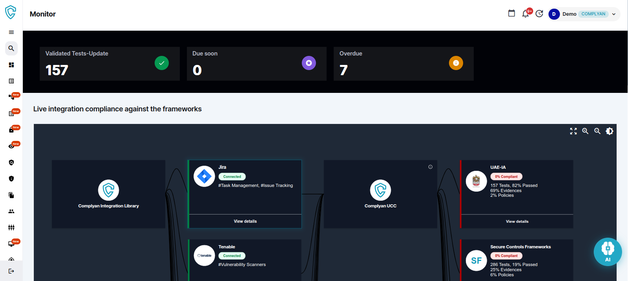Click View details on the Jira card

click(x=245, y=221)
